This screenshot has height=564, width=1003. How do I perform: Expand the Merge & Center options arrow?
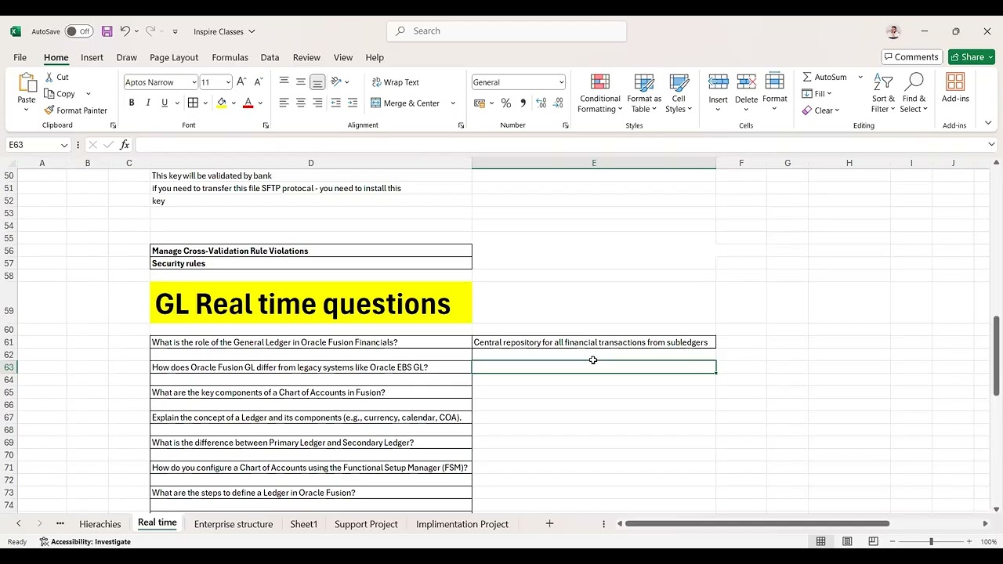tap(453, 103)
